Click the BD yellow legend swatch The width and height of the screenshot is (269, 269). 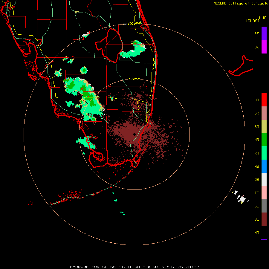(x=264, y=127)
